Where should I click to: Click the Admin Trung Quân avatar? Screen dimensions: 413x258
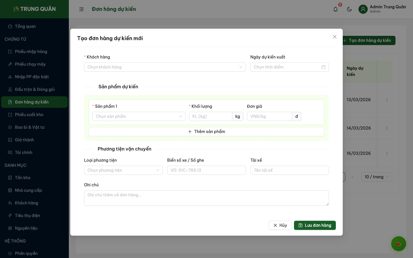pos(363,9)
